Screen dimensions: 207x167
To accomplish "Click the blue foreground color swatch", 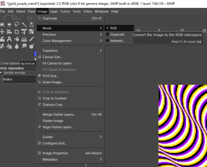I will (35, 54).
